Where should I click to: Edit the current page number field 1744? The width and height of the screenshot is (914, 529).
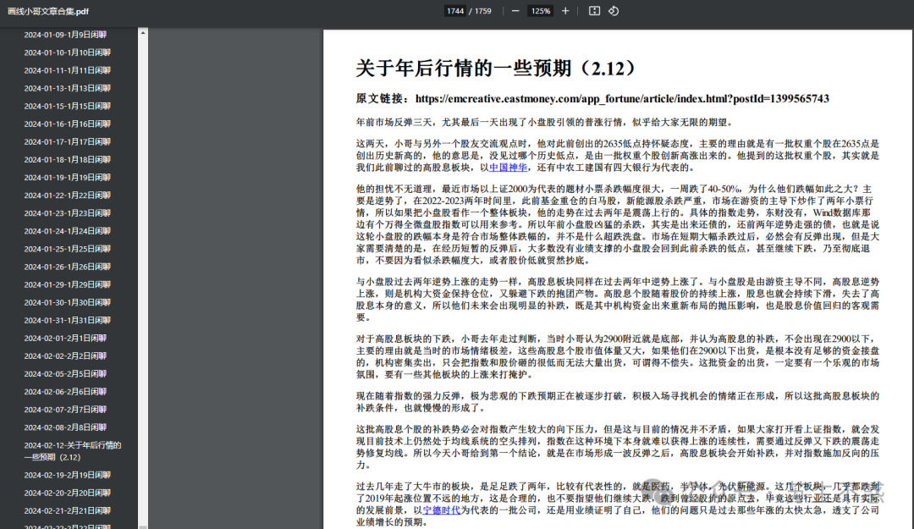(454, 11)
